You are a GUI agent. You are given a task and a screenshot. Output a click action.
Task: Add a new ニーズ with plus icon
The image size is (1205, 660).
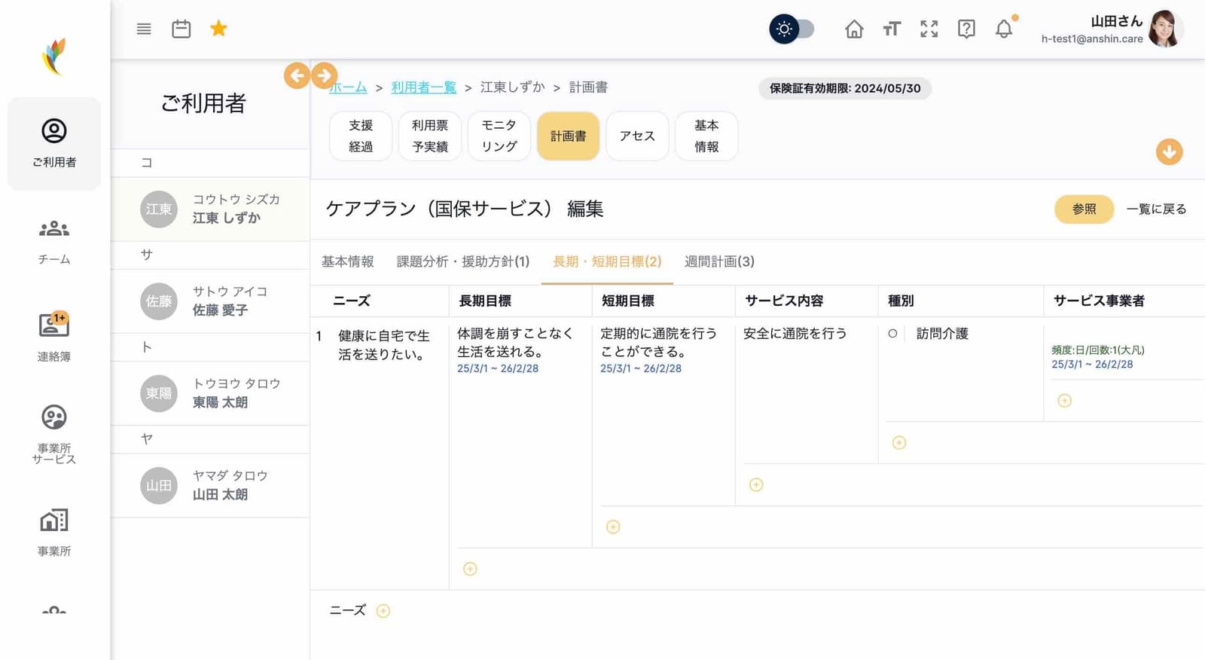coord(383,611)
